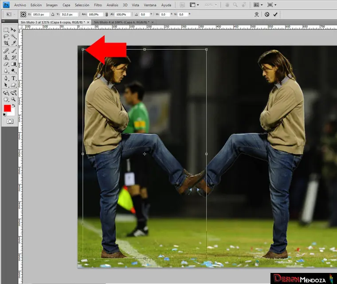337x284 pixels.
Task: Select the Zoom tool in toolbox
Action: click(14, 99)
